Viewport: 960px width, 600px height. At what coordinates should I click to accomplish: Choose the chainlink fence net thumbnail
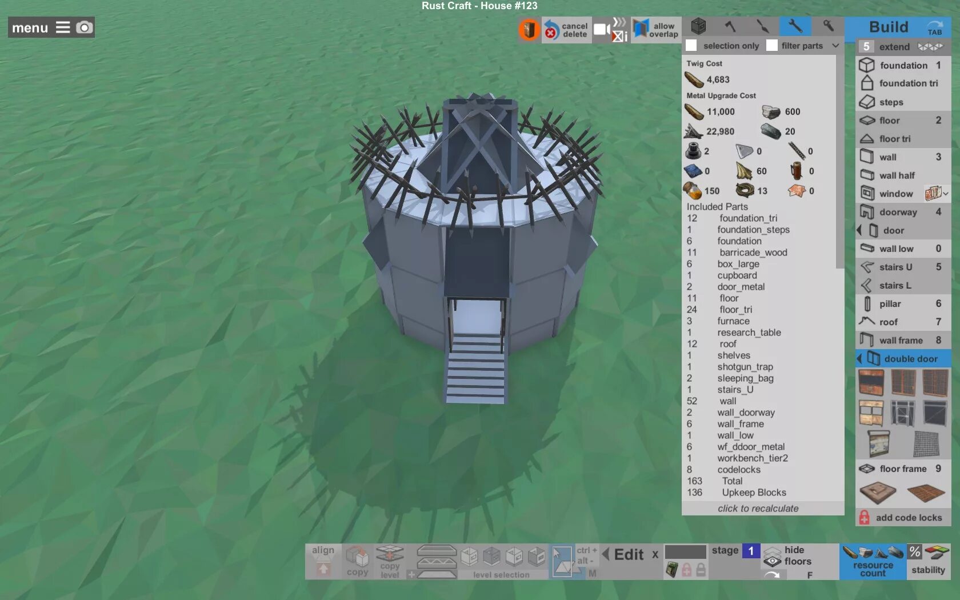pos(926,444)
